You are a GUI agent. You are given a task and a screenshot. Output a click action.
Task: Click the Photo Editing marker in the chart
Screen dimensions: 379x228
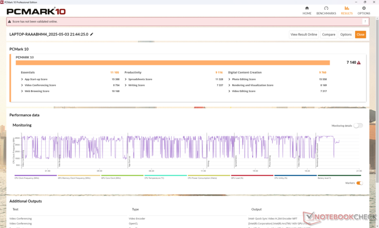[x=270, y=162]
